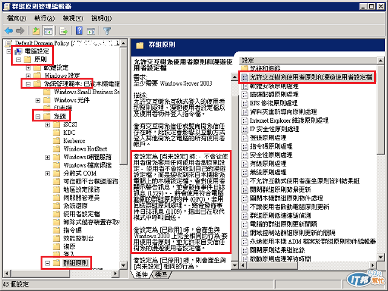This screenshot has height=291, width=388.
Task: Expand the Windows 時間服務 tree node
Action: click(x=47, y=157)
